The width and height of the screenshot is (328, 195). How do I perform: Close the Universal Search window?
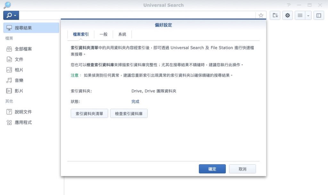320,5
